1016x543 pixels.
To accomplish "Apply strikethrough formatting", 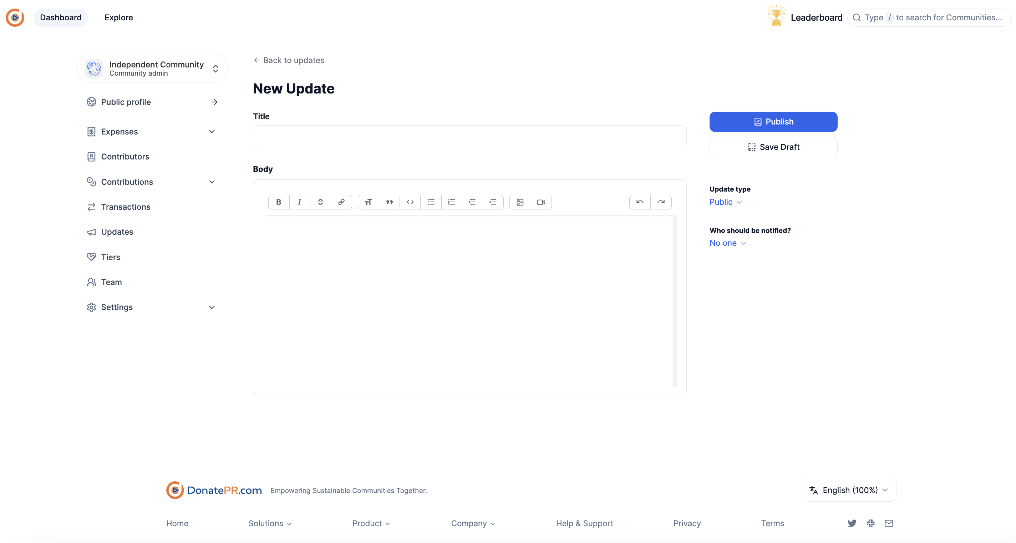I will pyautogui.click(x=320, y=202).
